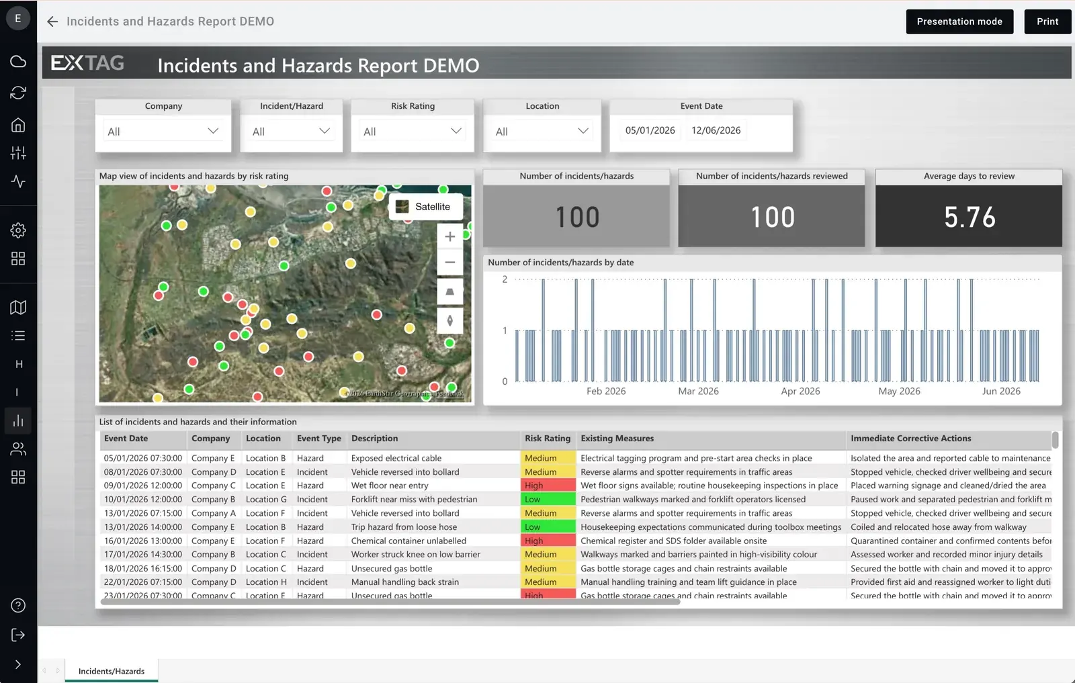Click red High rating for Wet floor row
The image size is (1075, 683).
(x=548, y=486)
